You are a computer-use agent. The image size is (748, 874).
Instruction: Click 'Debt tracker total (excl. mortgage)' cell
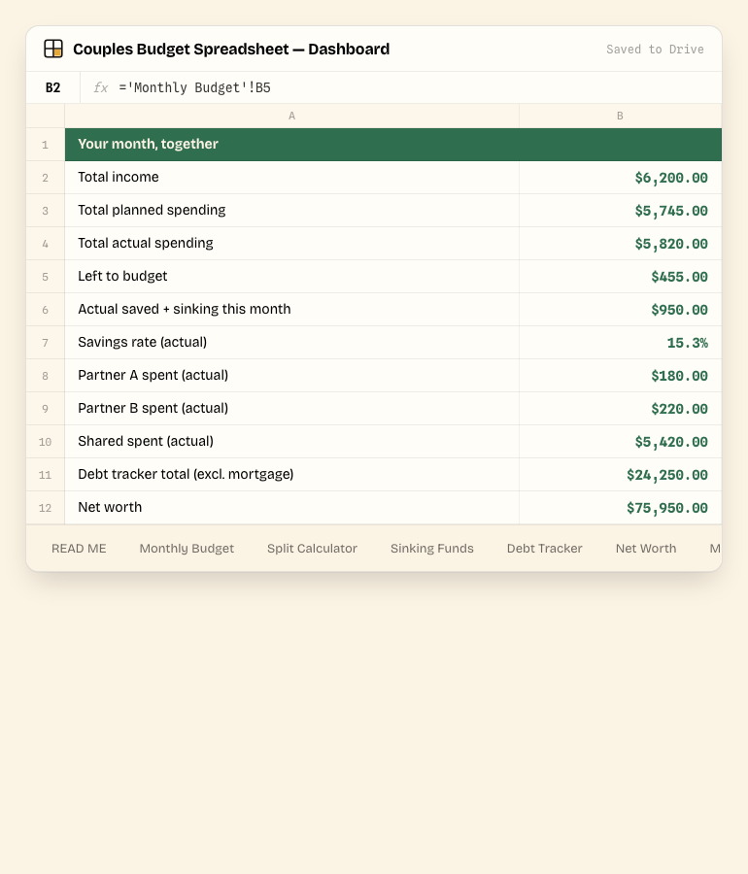click(x=292, y=474)
